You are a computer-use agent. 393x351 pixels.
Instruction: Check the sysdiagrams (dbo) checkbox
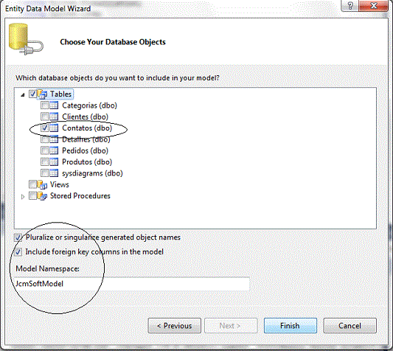tap(44, 173)
